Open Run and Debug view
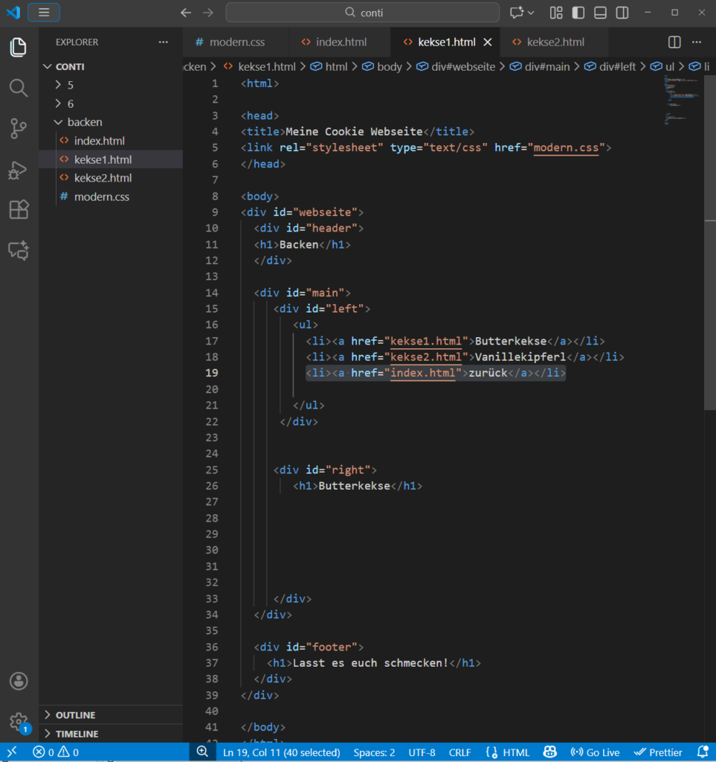 pos(19,170)
